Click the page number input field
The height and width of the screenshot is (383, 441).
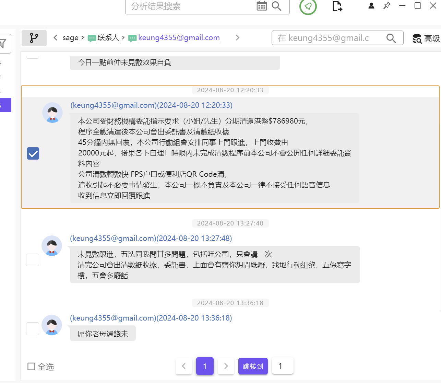[x=283, y=366]
